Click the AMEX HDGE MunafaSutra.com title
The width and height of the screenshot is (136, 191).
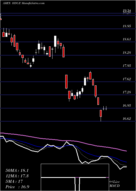pyautogui.click(x=23, y=3)
